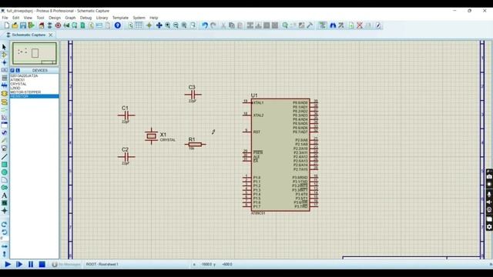Open the Edit menu
This screenshot has width=493, height=277.
pyautogui.click(x=15, y=18)
